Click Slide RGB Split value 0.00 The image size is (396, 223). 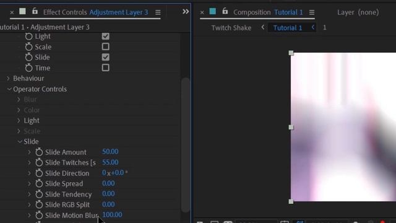pos(108,204)
